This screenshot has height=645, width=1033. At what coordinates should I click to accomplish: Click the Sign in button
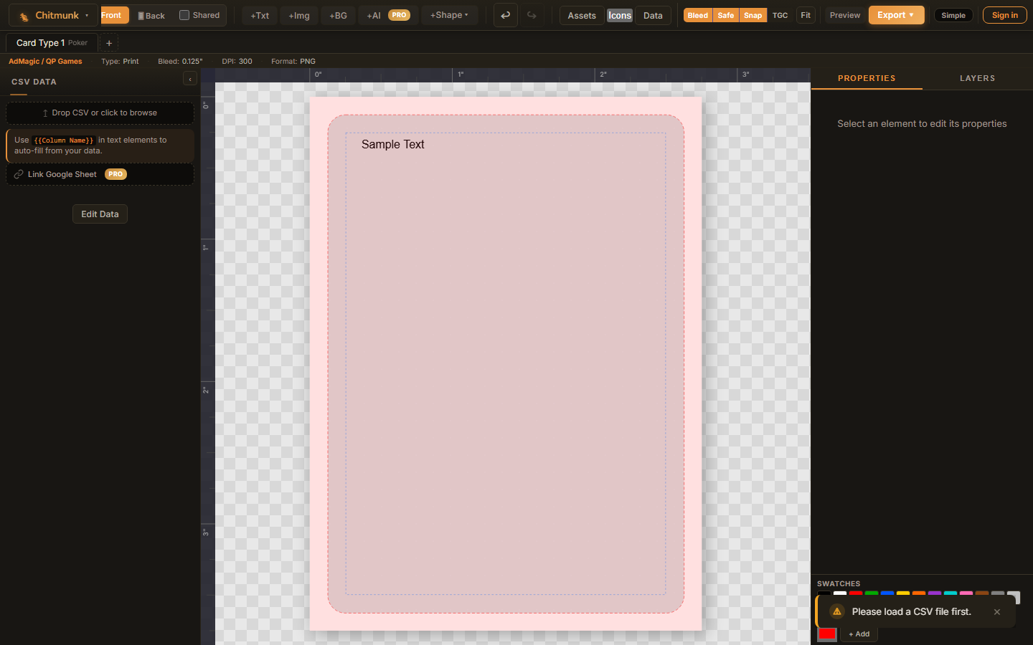click(1005, 15)
